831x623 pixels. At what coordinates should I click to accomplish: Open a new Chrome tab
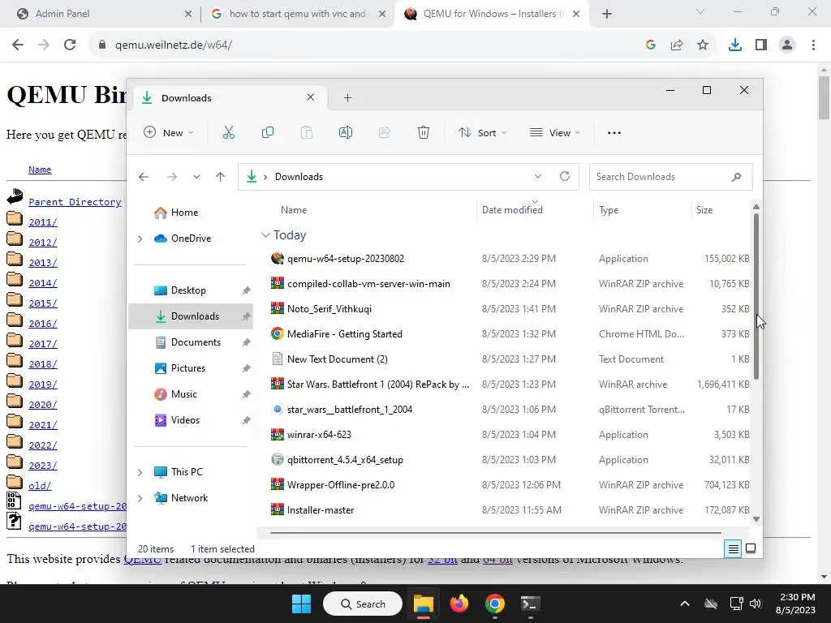[607, 14]
